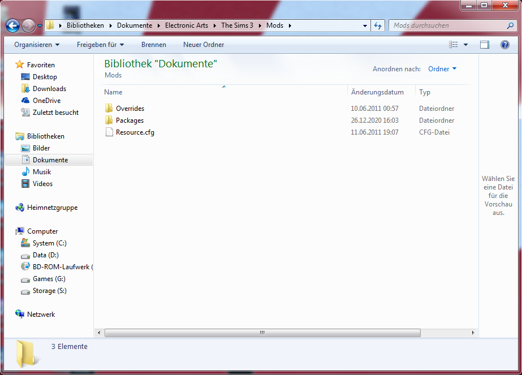Open the address bar history dropdown
Screen dimensions: 522x375
point(365,25)
